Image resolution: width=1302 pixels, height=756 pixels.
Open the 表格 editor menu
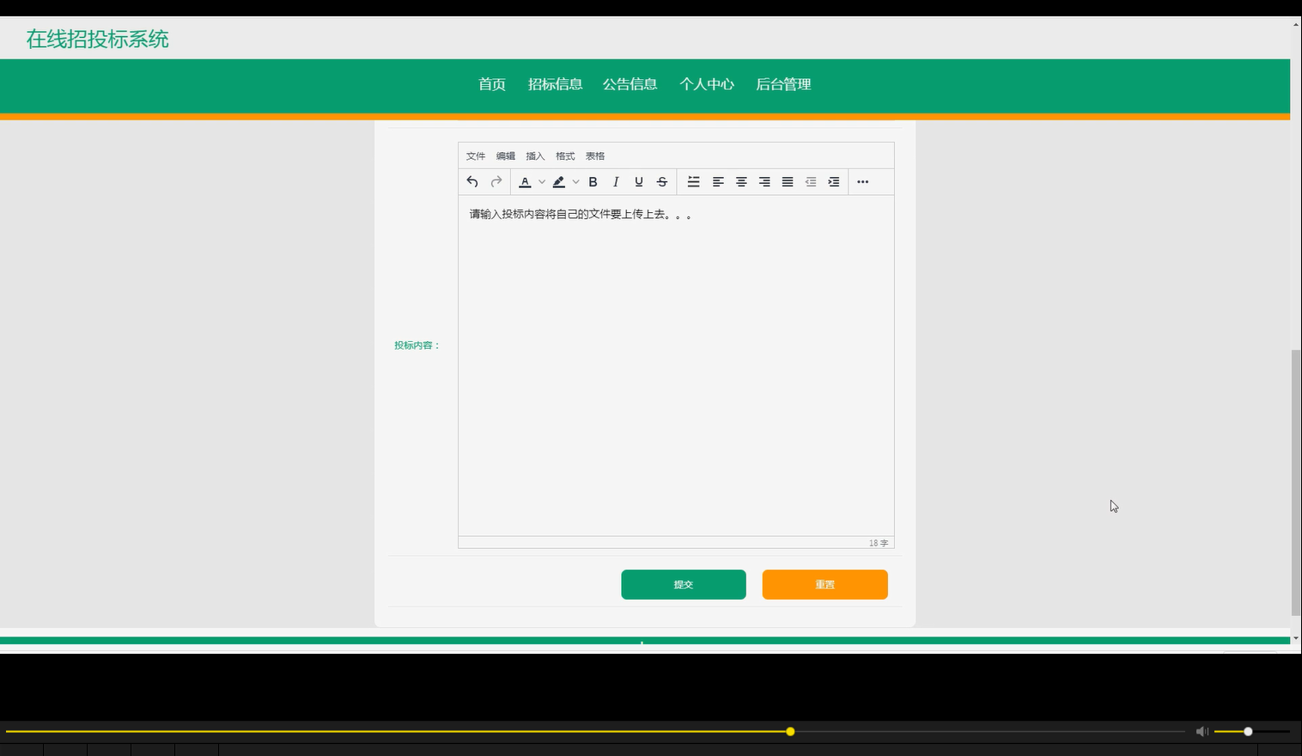(595, 156)
